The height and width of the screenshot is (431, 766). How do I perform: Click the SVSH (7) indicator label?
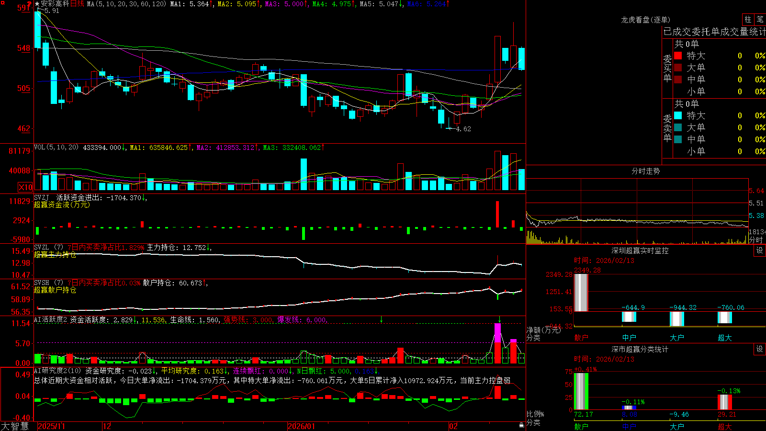48,283
